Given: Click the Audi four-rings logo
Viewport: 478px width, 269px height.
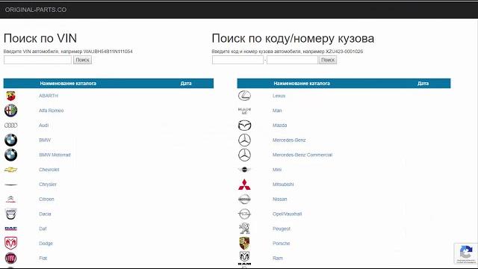Looking at the screenshot, I should tap(10, 126).
